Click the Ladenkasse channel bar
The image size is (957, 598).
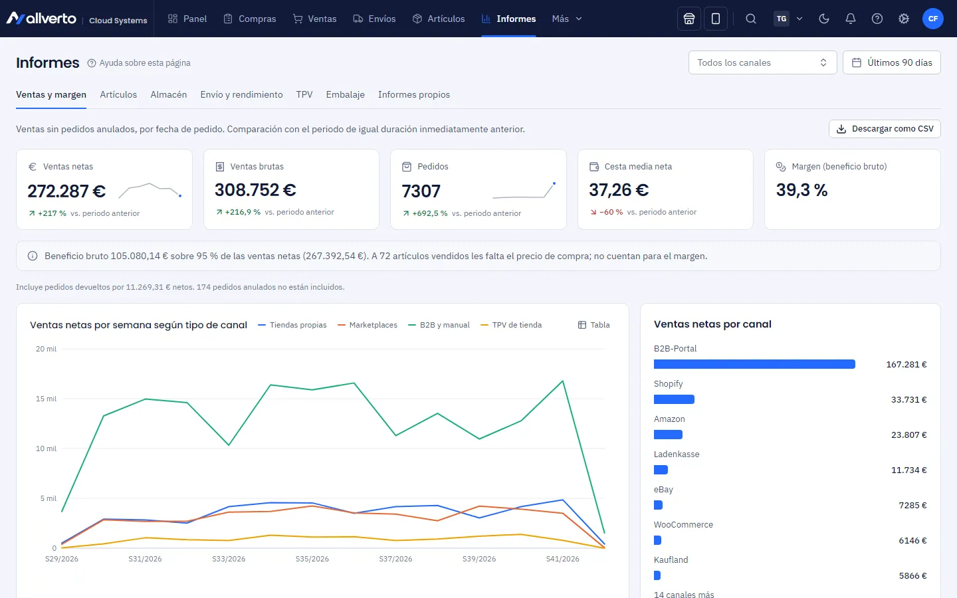click(x=661, y=470)
